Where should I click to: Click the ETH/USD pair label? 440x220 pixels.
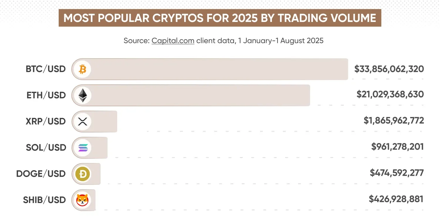click(46, 95)
